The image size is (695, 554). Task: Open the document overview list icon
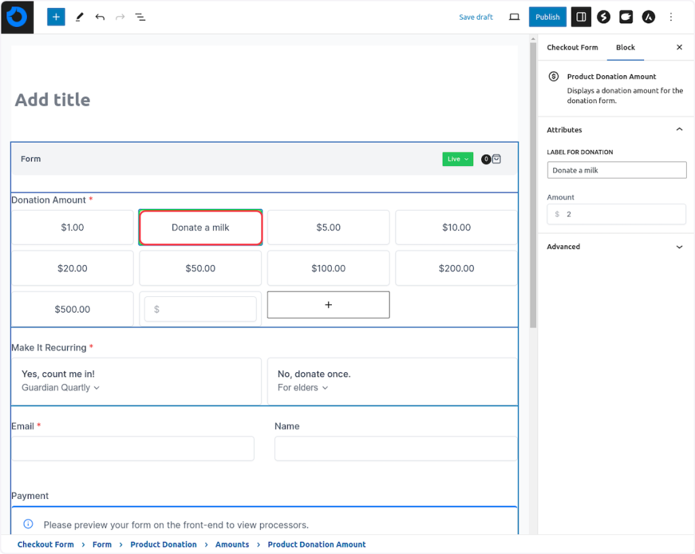(140, 17)
